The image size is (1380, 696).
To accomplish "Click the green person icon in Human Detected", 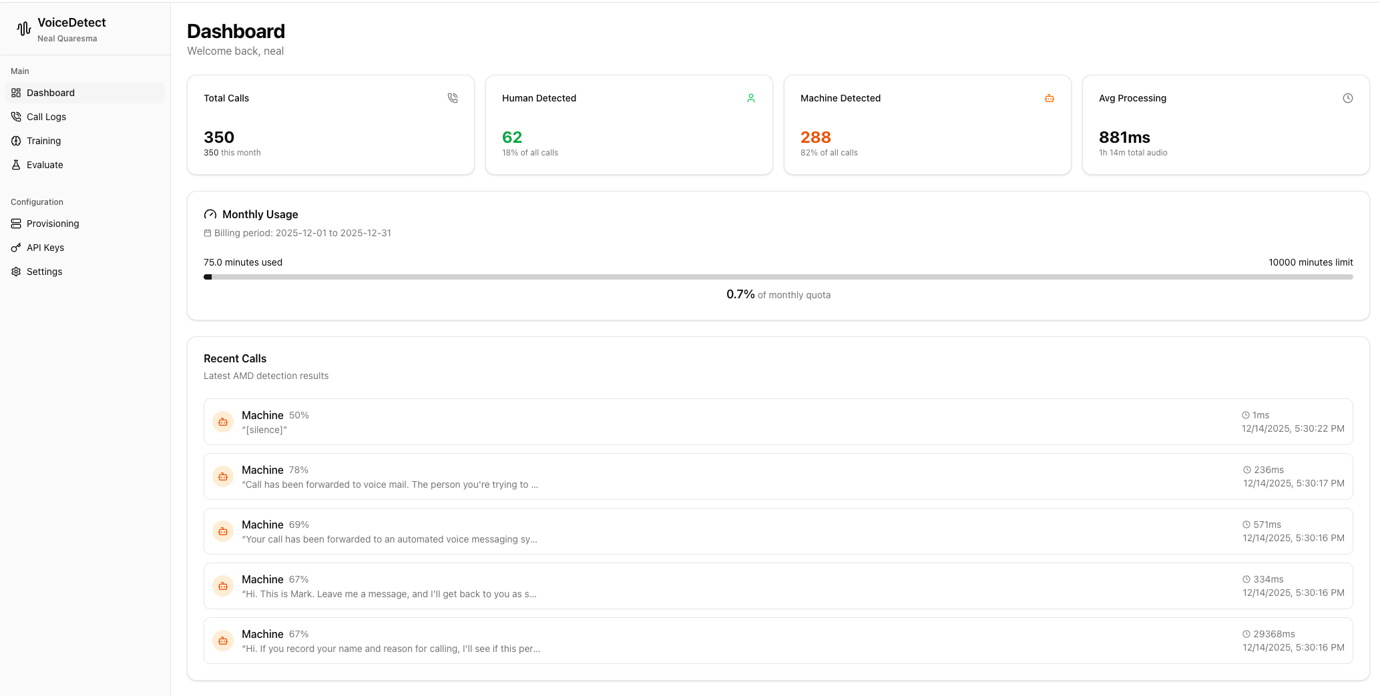I will 751,98.
